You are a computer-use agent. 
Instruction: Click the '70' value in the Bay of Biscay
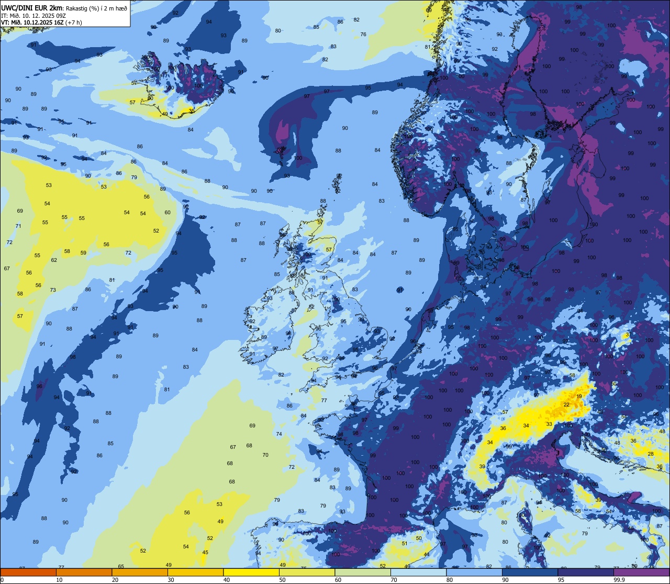(x=265, y=455)
